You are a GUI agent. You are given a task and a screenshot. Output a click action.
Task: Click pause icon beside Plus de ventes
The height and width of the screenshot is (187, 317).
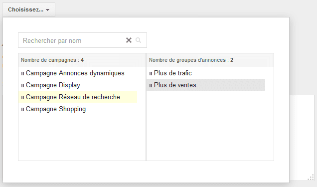tap(151, 85)
